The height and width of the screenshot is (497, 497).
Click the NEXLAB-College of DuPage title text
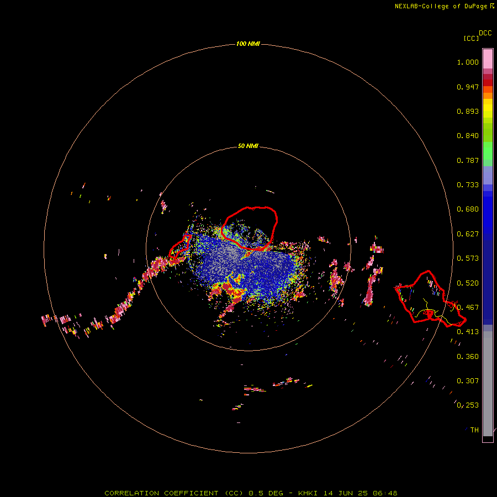tap(444, 6)
